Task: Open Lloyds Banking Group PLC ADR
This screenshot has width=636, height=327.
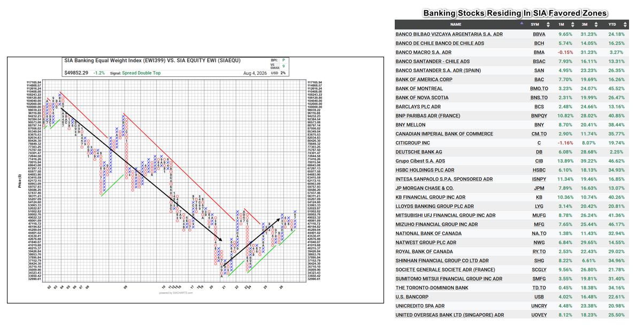Action: (x=434, y=206)
